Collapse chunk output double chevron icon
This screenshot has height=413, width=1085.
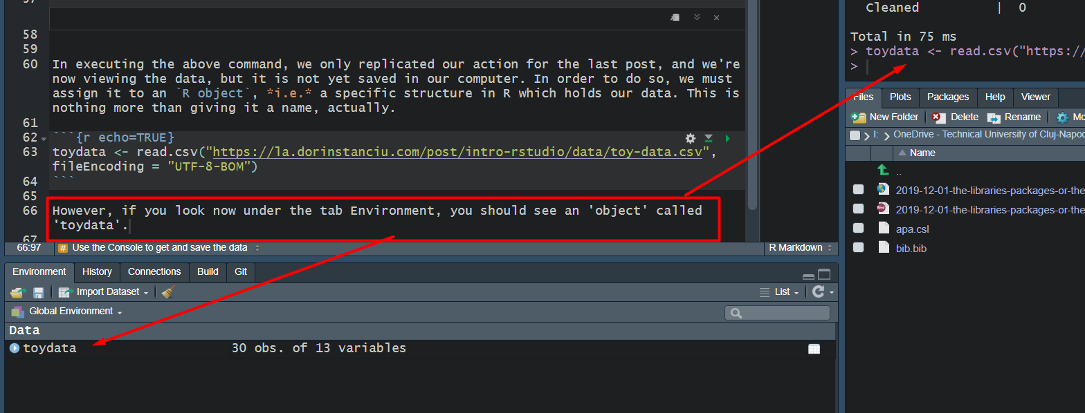pyautogui.click(x=697, y=17)
